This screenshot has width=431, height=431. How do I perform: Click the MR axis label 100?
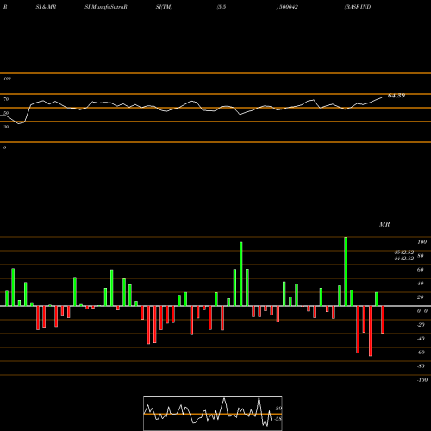pos(422,242)
